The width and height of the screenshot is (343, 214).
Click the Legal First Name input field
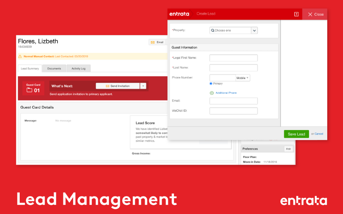tap(233, 58)
